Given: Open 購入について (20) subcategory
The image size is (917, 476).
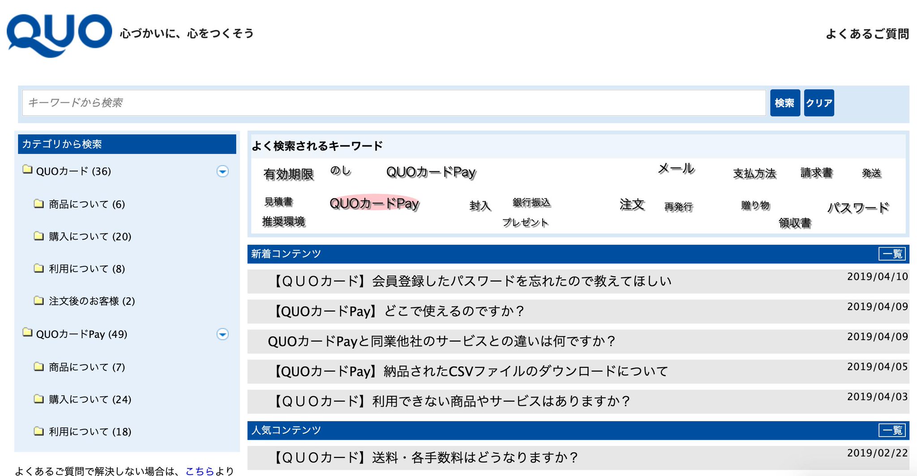Looking at the screenshot, I should pos(90,236).
